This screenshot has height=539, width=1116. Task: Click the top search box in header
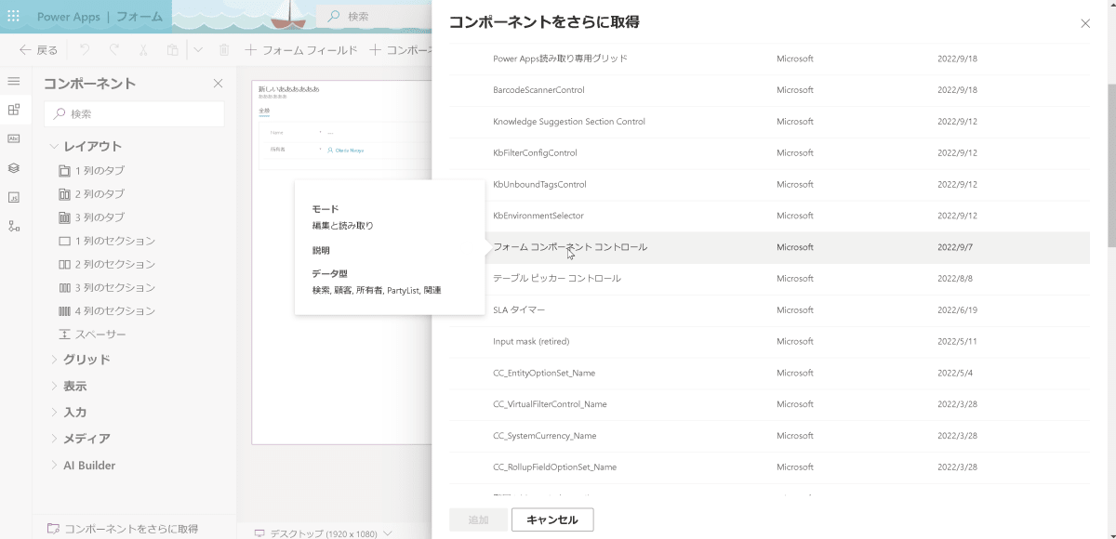[x=373, y=17]
